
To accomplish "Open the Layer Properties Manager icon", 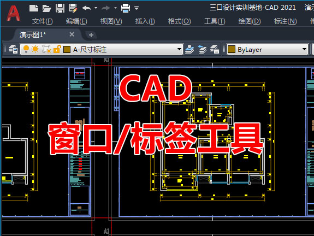I will (x=13, y=49).
